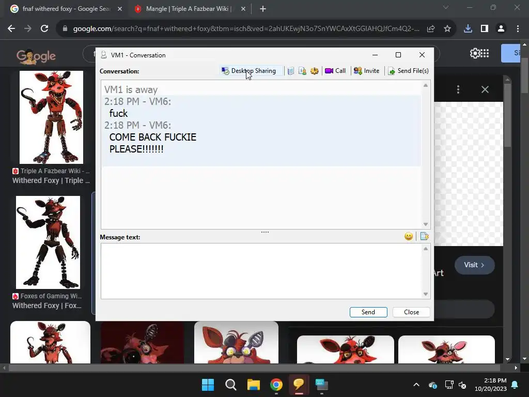Viewport: 529px width, 397px height.
Task: Open user info icon in conversation toolbar
Action: (302, 71)
